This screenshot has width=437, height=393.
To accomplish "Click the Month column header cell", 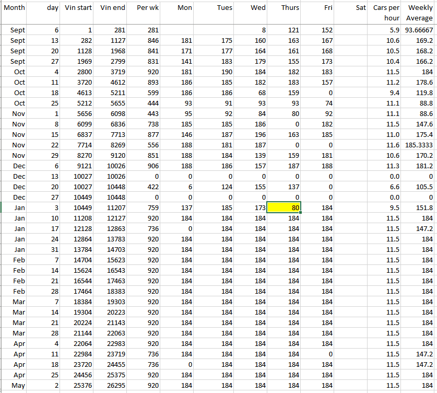I will pyautogui.click(x=14, y=8).
